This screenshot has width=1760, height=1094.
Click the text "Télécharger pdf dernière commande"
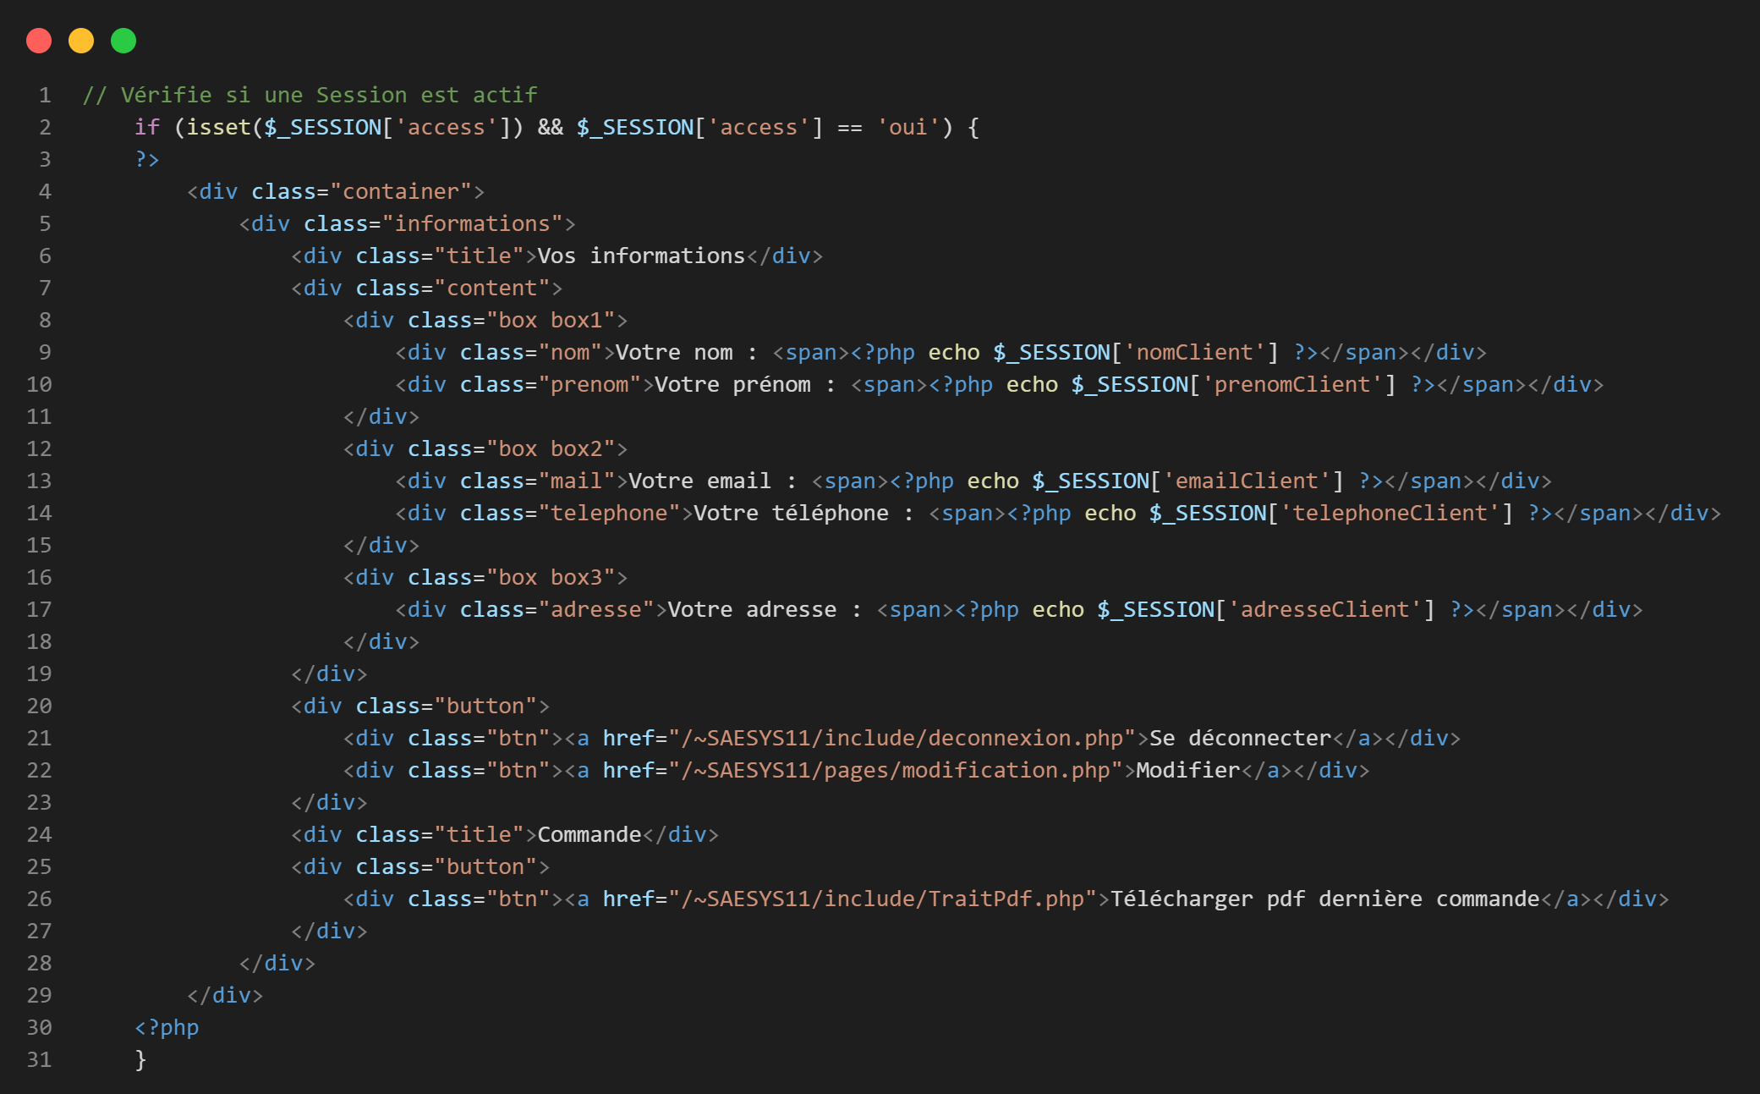(1325, 899)
